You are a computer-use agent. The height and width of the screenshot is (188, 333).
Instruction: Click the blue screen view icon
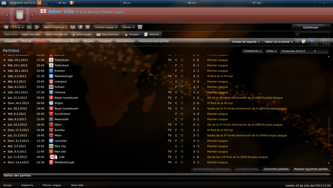[x=313, y=42]
